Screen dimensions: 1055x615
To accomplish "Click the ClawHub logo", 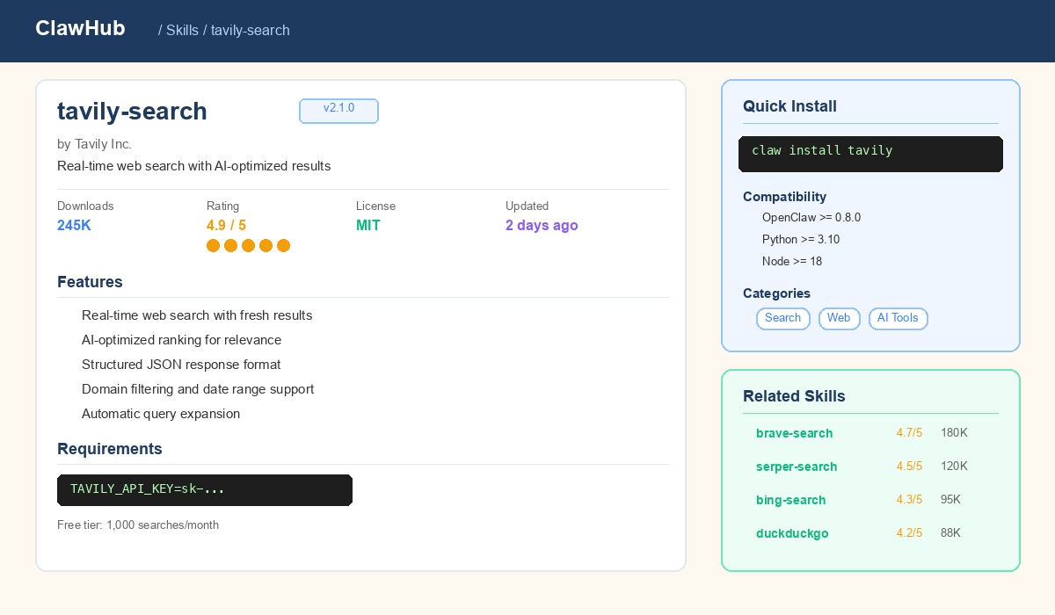I will [x=80, y=28].
